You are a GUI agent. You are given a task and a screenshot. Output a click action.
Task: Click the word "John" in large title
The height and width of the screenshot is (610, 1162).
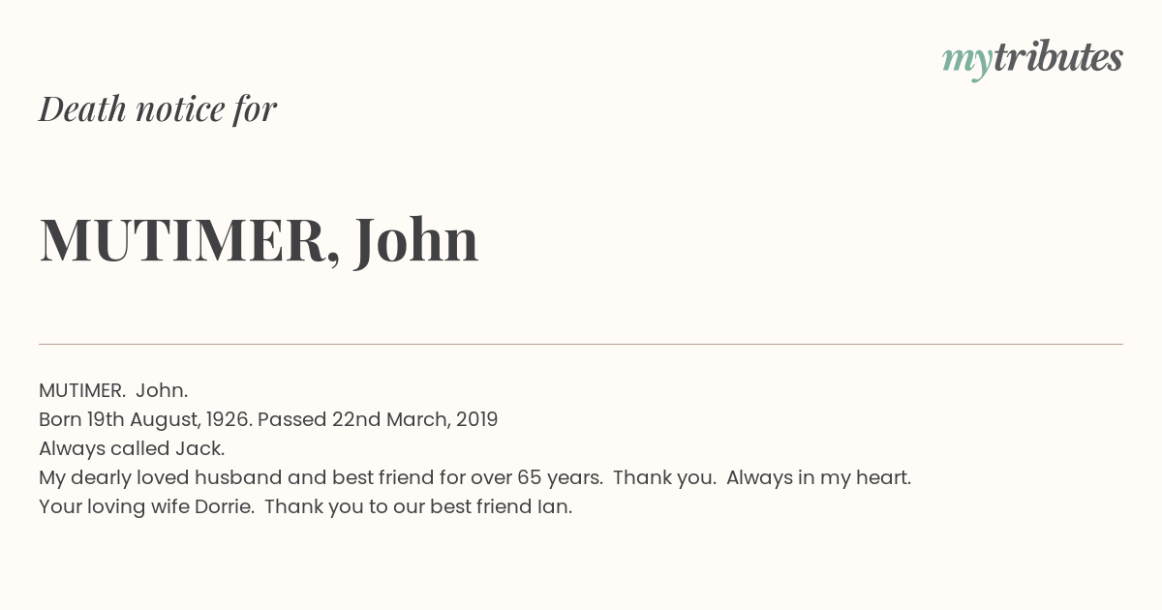(416, 239)
